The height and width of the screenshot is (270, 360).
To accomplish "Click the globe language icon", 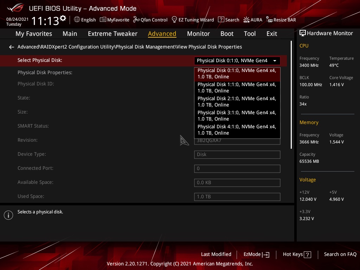I will (77, 20).
